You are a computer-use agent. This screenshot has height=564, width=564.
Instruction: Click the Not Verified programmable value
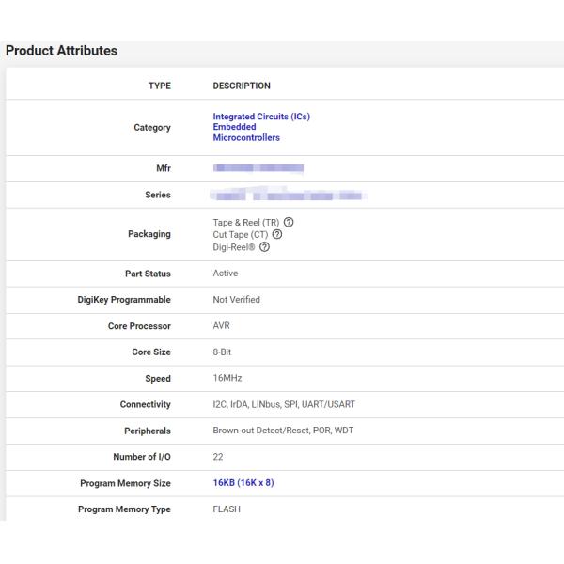[x=237, y=300]
